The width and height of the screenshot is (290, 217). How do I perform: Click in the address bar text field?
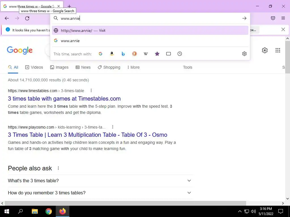click(x=150, y=18)
